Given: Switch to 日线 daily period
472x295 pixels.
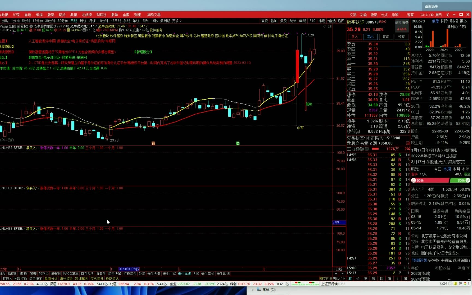Looking at the screenshot, I should (74, 21).
